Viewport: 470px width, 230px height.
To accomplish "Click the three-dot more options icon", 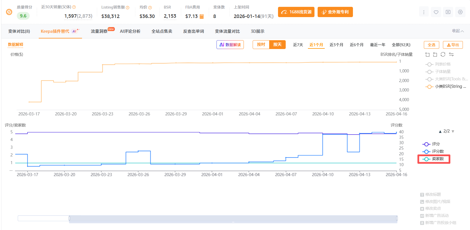I will tap(424, 12).
